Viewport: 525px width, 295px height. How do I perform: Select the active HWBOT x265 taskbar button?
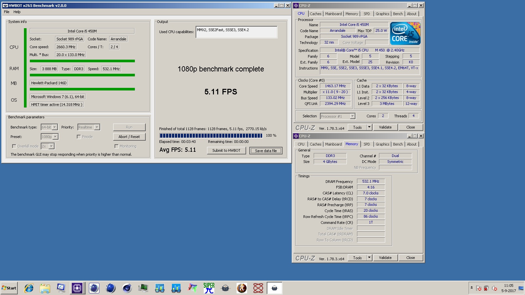click(x=274, y=288)
